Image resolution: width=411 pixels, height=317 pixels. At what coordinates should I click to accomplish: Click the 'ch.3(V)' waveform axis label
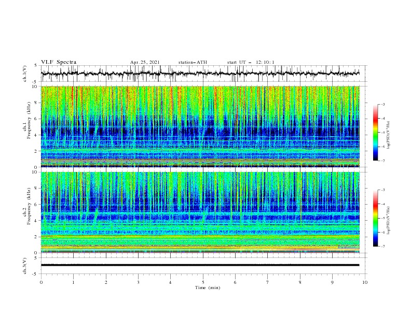click(25, 266)
